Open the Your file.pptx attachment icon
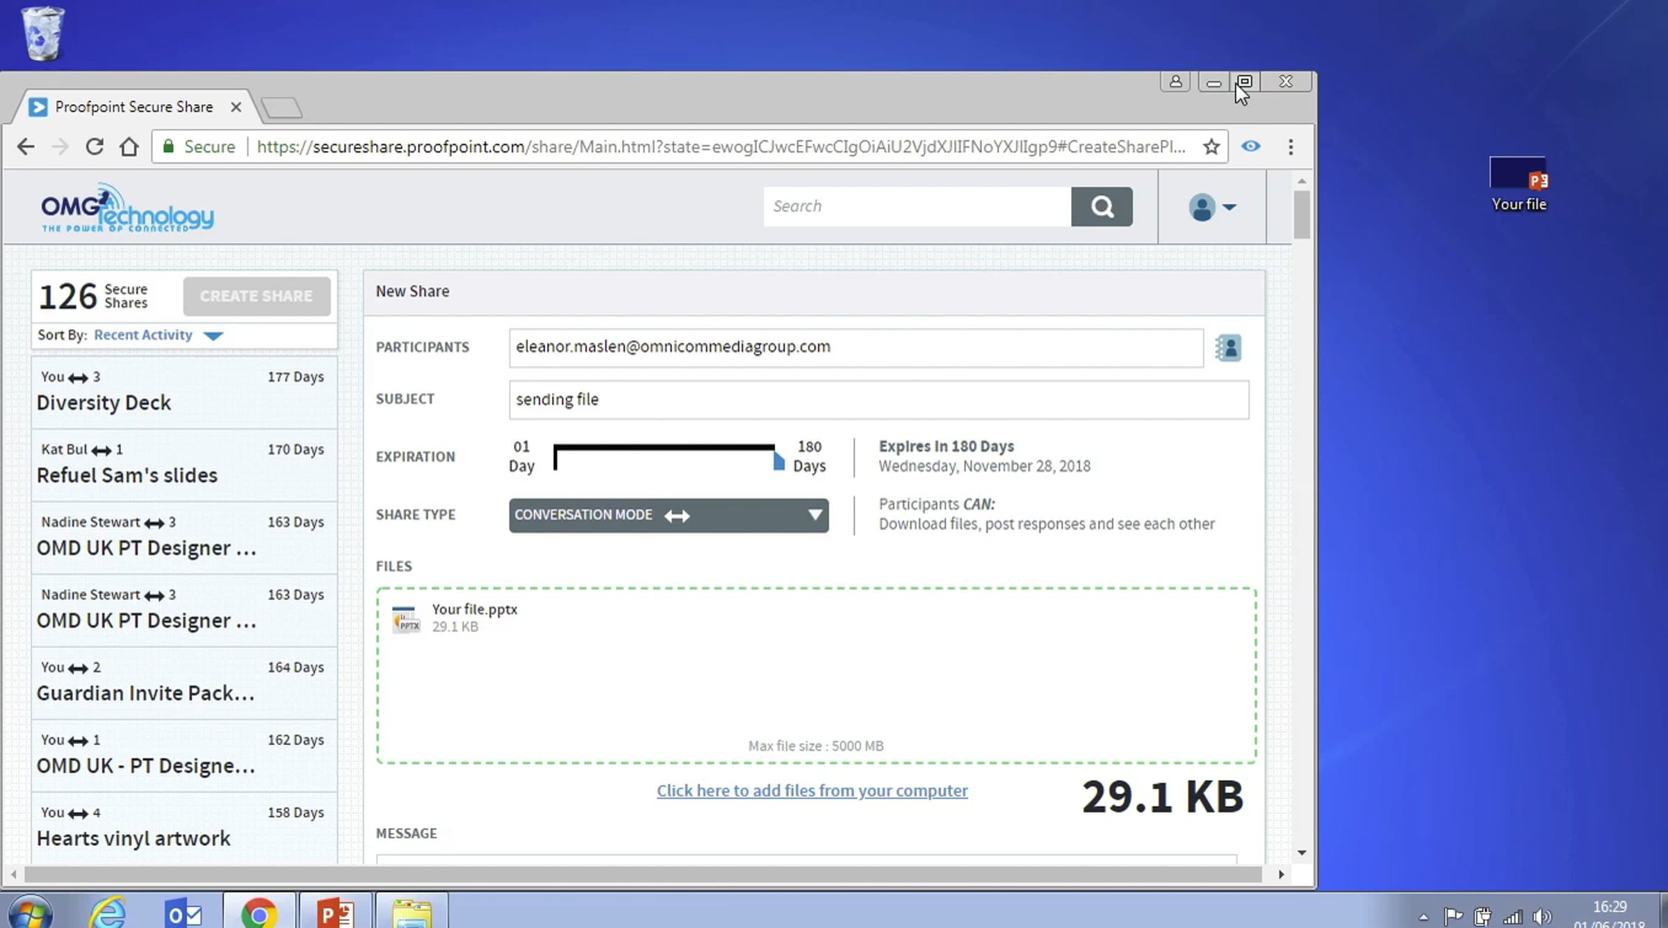 [x=406, y=618]
